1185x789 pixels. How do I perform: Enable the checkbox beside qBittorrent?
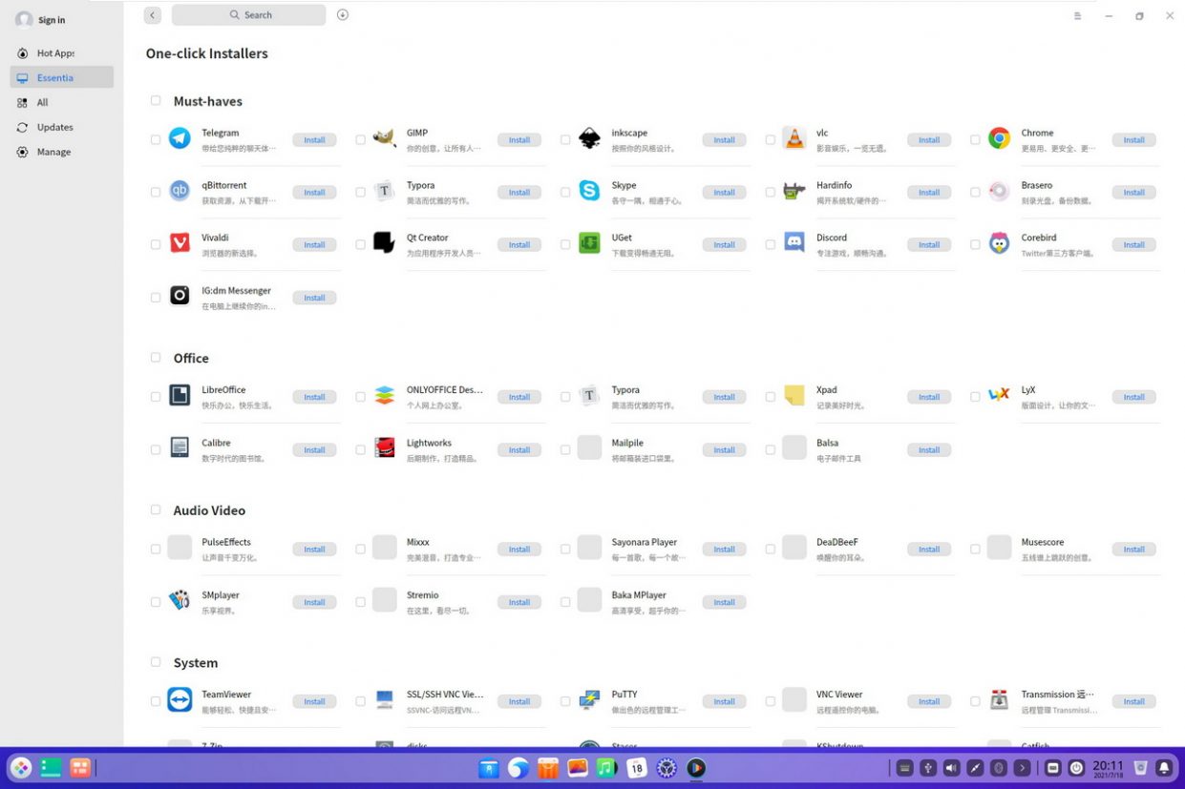156,192
